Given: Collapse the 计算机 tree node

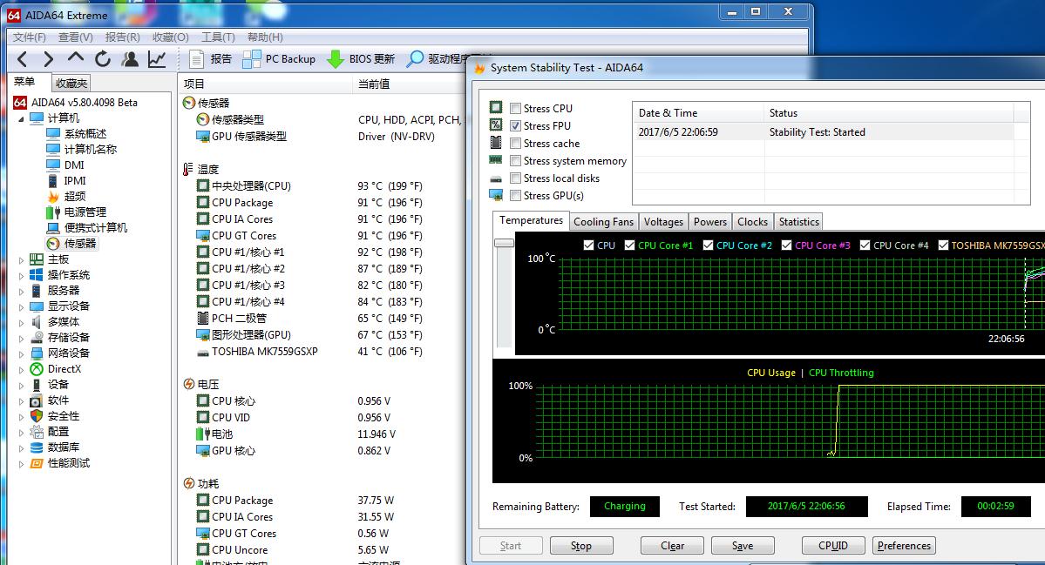Looking at the screenshot, I should tap(22, 118).
